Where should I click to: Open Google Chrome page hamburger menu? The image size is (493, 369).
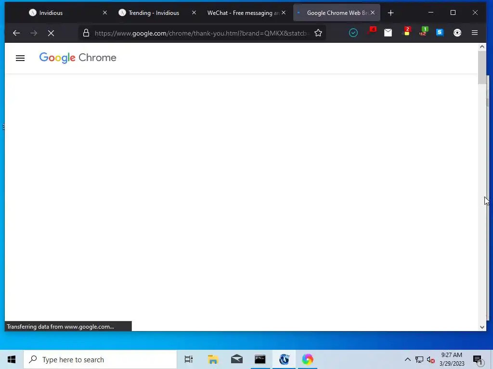[20, 58]
